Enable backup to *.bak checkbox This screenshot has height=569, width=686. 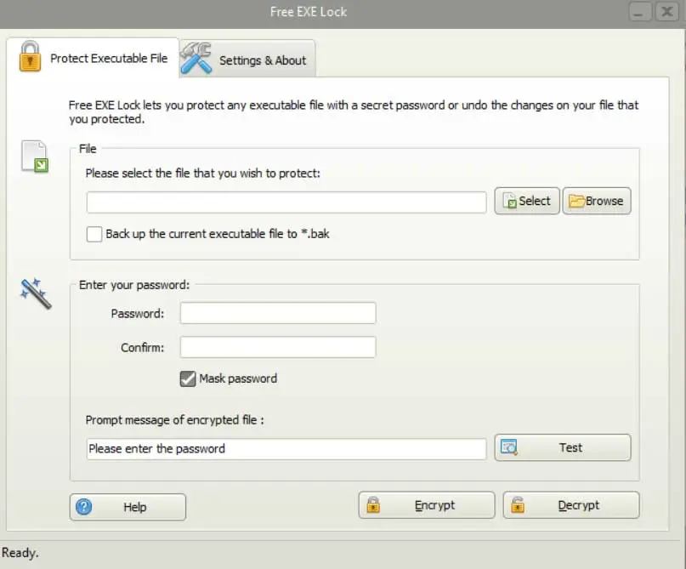94,234
